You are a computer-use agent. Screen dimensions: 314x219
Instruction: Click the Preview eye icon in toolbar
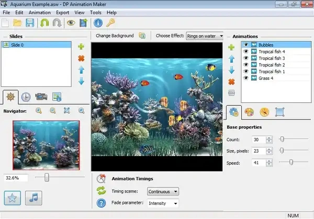click(71, 23)
